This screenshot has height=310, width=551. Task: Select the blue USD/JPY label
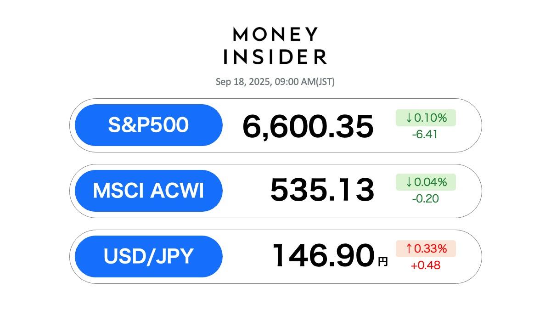point(148,256)
